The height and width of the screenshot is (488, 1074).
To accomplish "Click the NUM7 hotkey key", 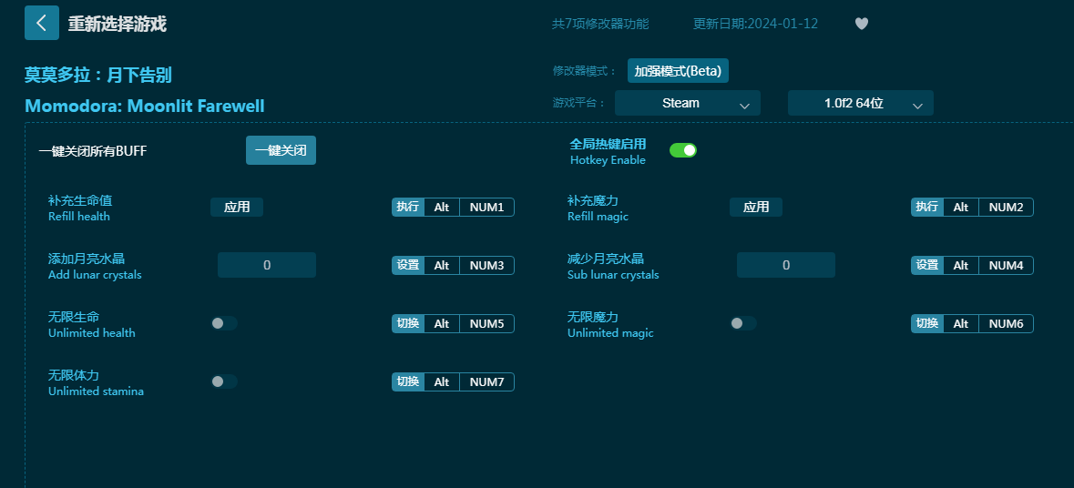I will pyautogui.click(x=487, y=381).
